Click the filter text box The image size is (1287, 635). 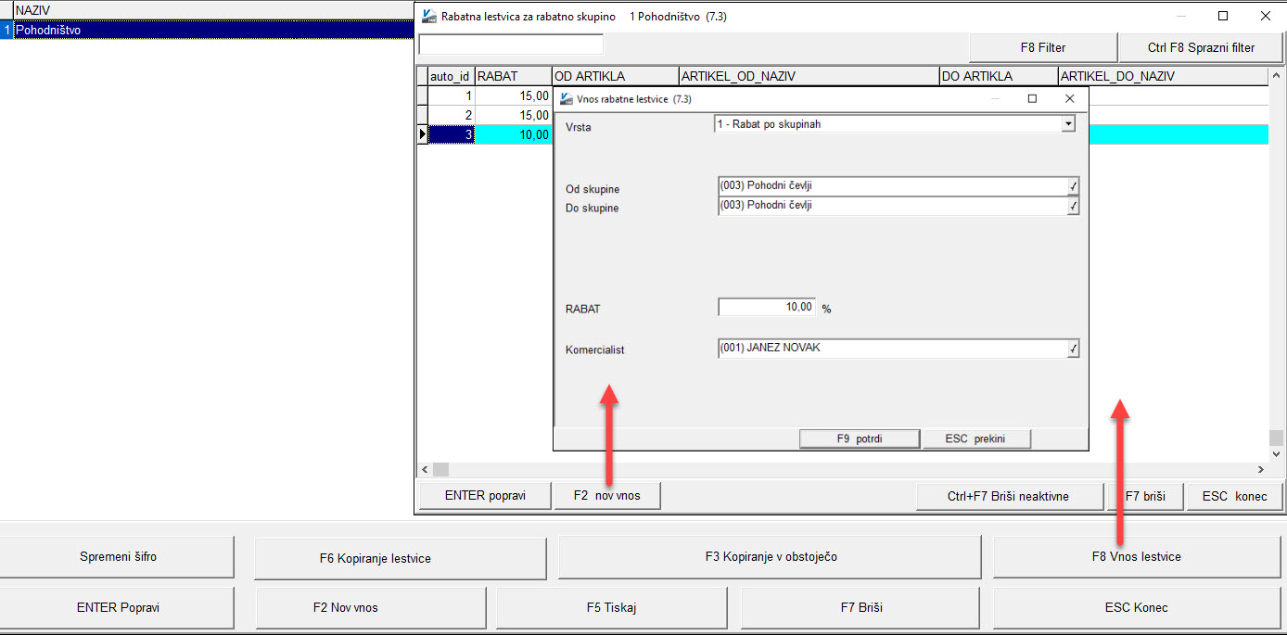click(511, 44)
